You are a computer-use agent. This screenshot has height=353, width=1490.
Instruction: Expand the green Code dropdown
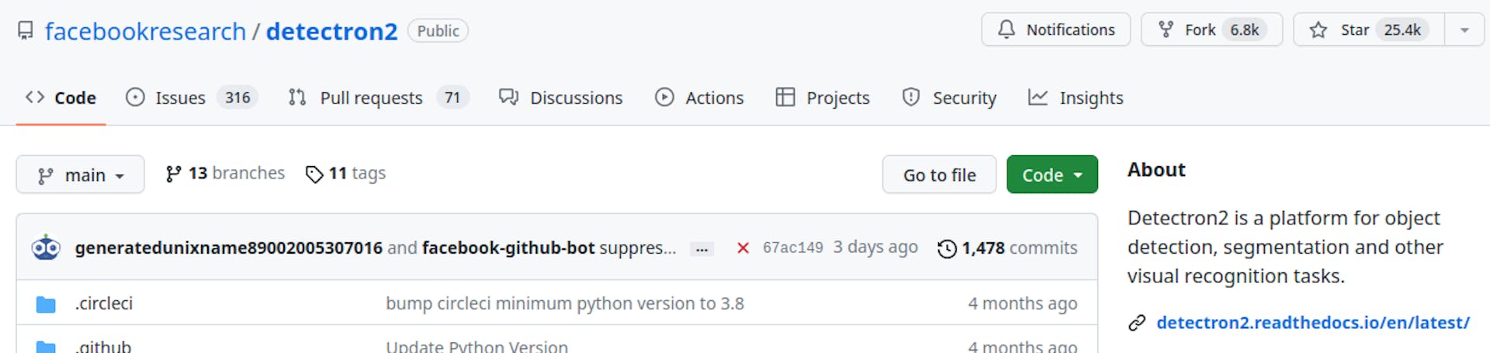point(1052,175)
